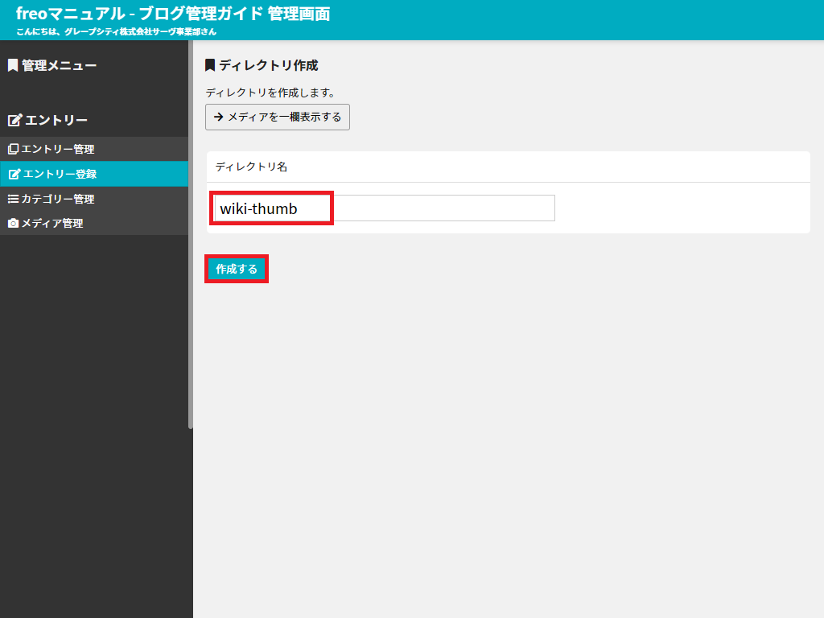Viewport: 824px width, 618px height.
Task: Select エントリー登録 sidebar item
Action: pos(94,174)
